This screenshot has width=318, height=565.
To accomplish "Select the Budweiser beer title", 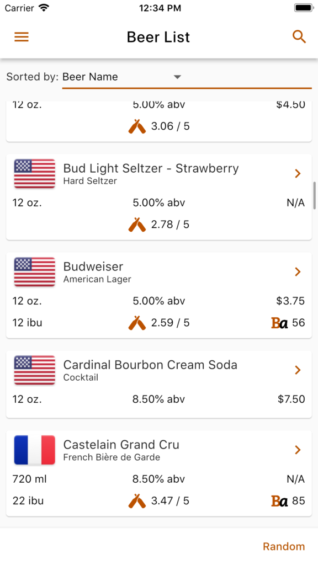I will click(93, 266).
